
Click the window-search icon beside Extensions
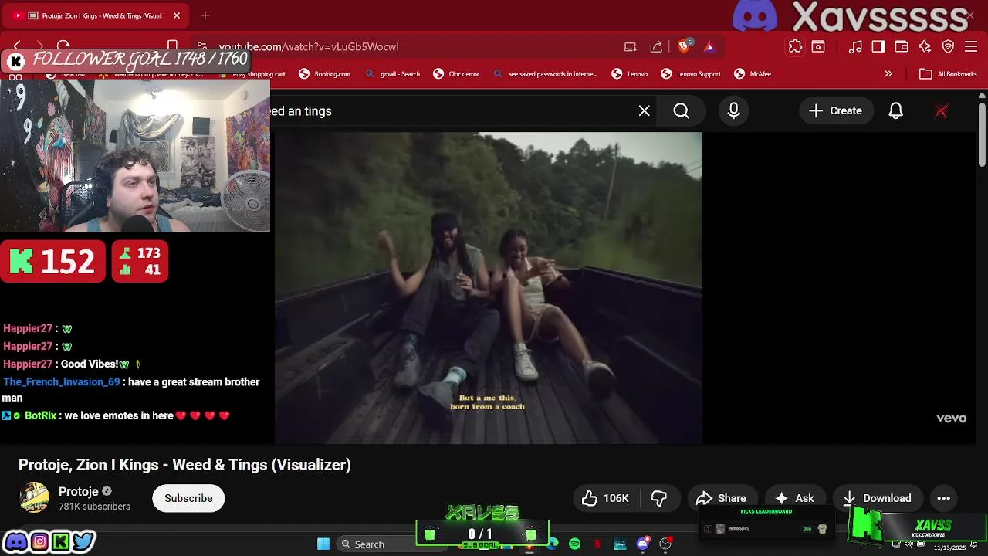pos(818,46)
